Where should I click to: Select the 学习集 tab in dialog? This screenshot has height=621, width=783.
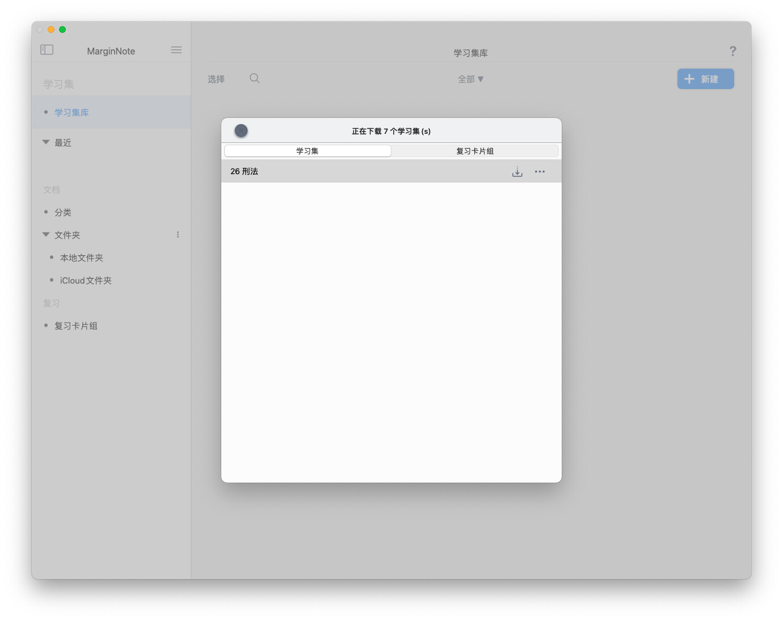[x=308, y=151]
